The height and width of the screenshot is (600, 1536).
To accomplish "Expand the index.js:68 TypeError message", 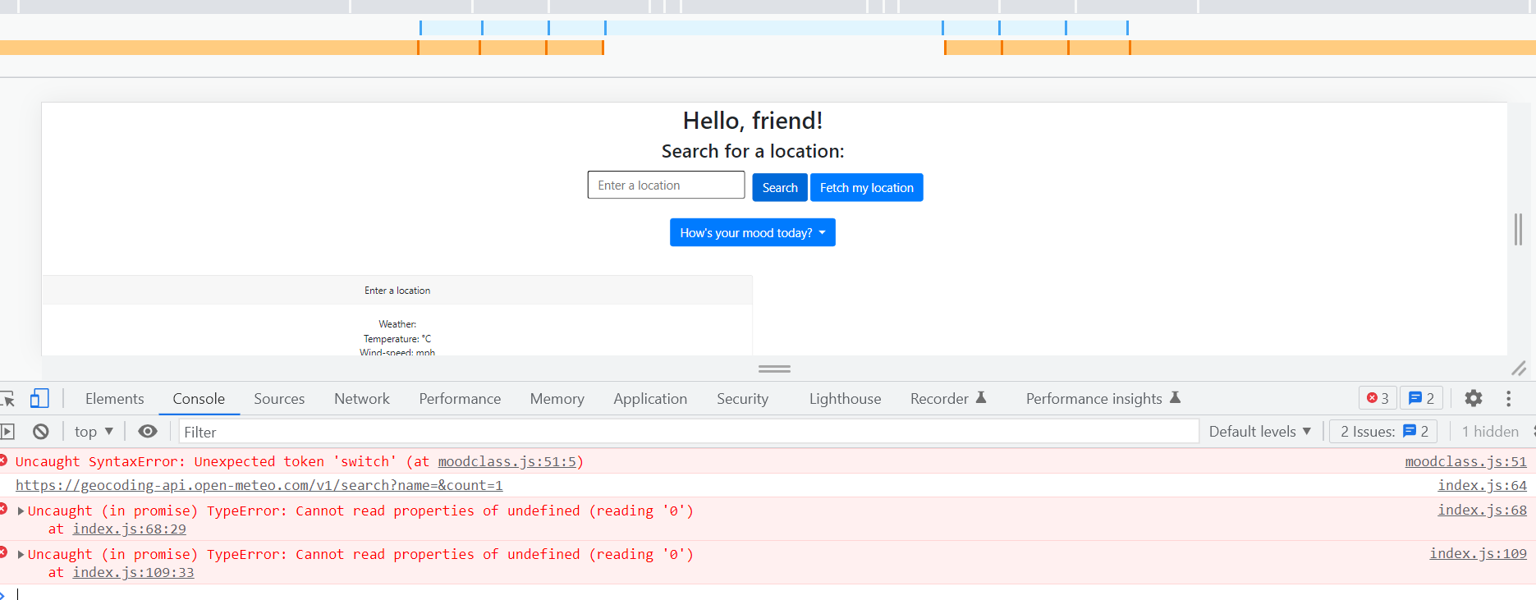I will [21, 511].
